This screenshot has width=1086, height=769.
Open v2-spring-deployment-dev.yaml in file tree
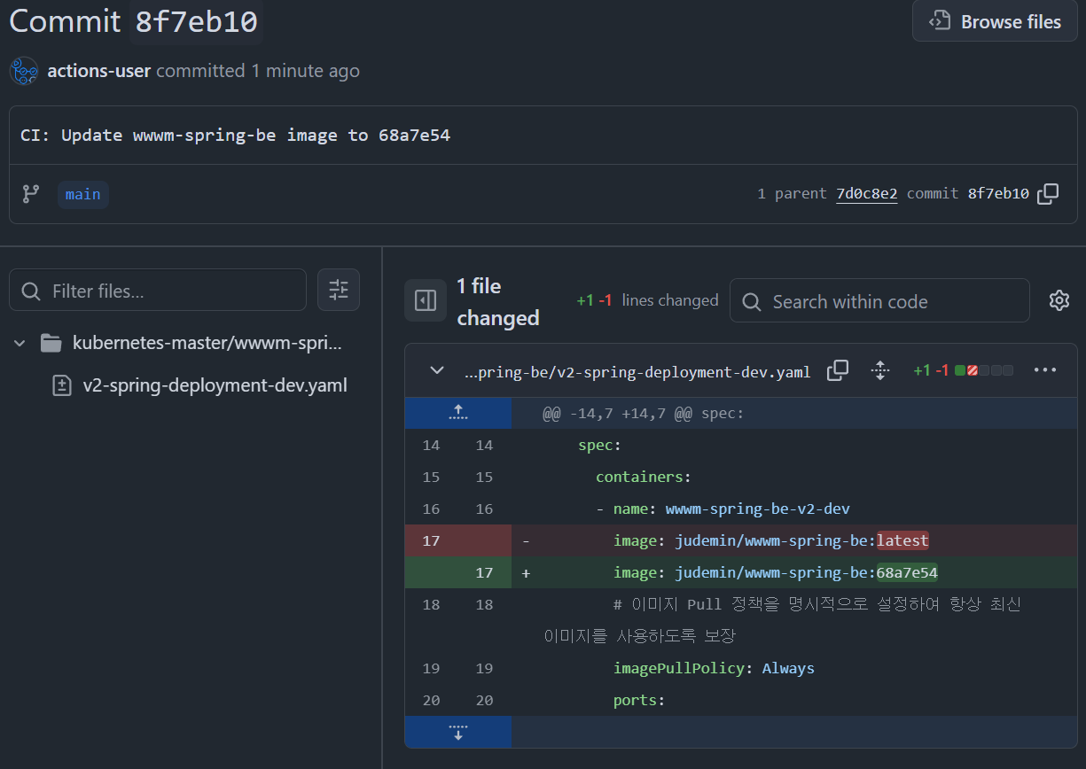215,385
